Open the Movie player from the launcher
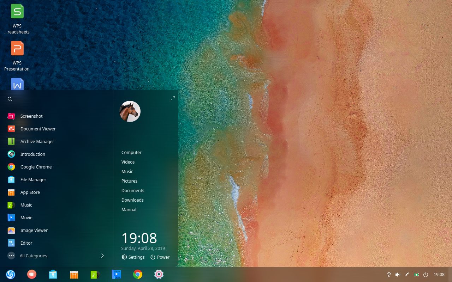This screenshot has height=282, width=452. (x=26, y=217)
